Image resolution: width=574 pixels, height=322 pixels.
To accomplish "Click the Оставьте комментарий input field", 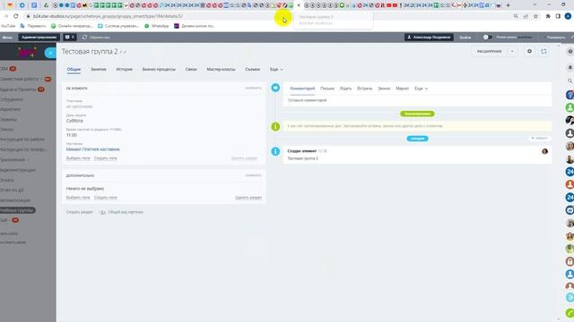I will pos(417,100).
